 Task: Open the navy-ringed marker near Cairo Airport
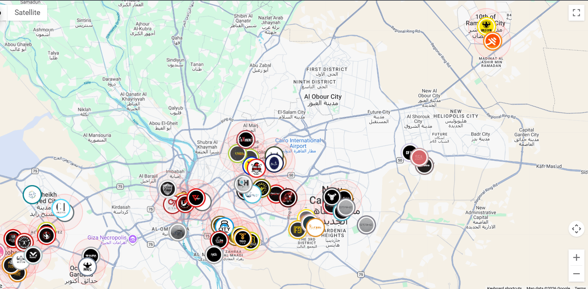point(274,163)
